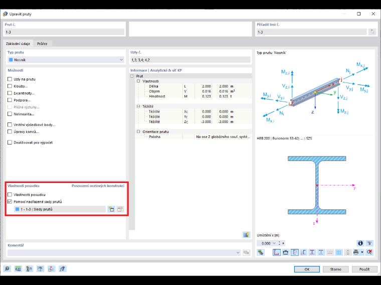Image resolution: width=381 pixels, height=285 pixels.
Task: Tick Deaktivovat pro výpočet checkbox
Action: coord(10,142)
